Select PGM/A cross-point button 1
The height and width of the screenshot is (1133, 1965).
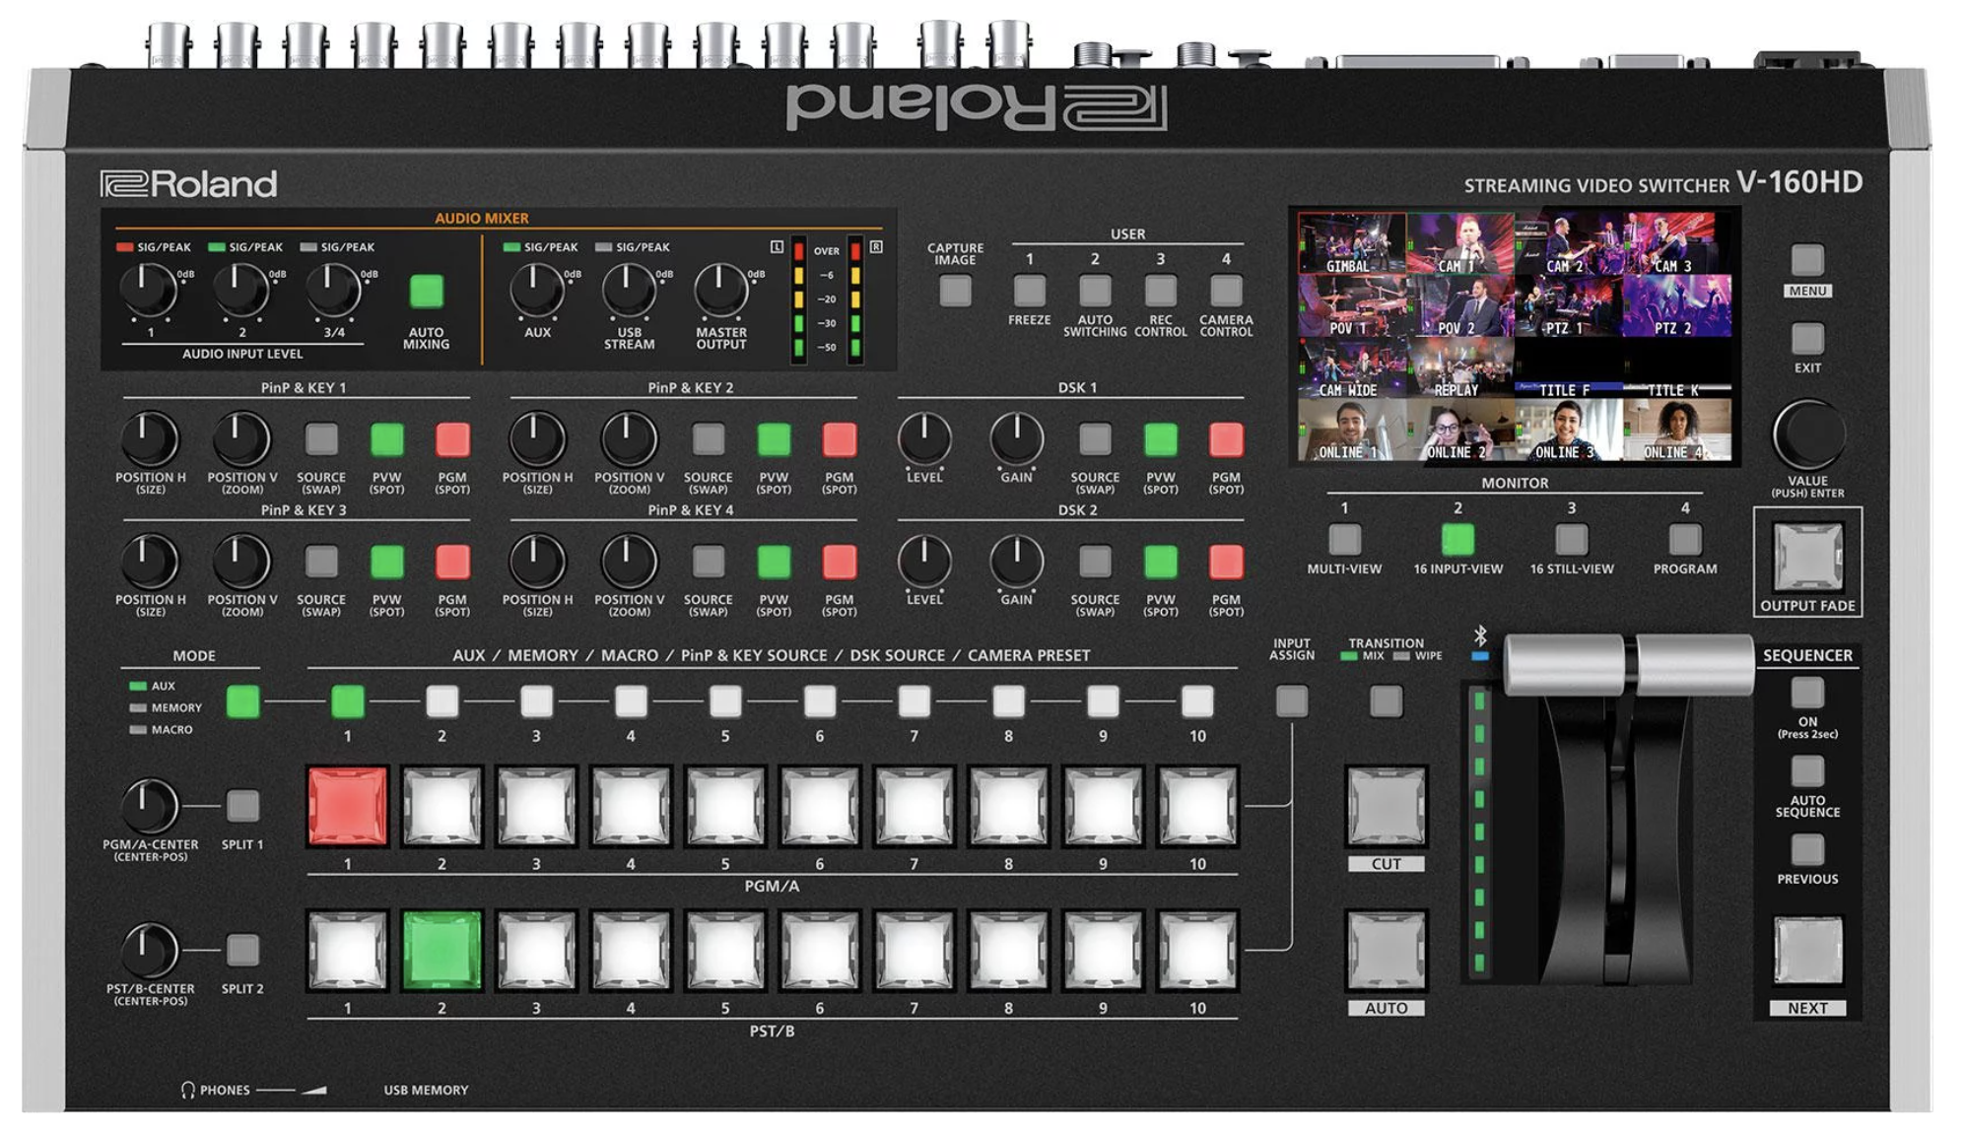[x=347, y=807]
